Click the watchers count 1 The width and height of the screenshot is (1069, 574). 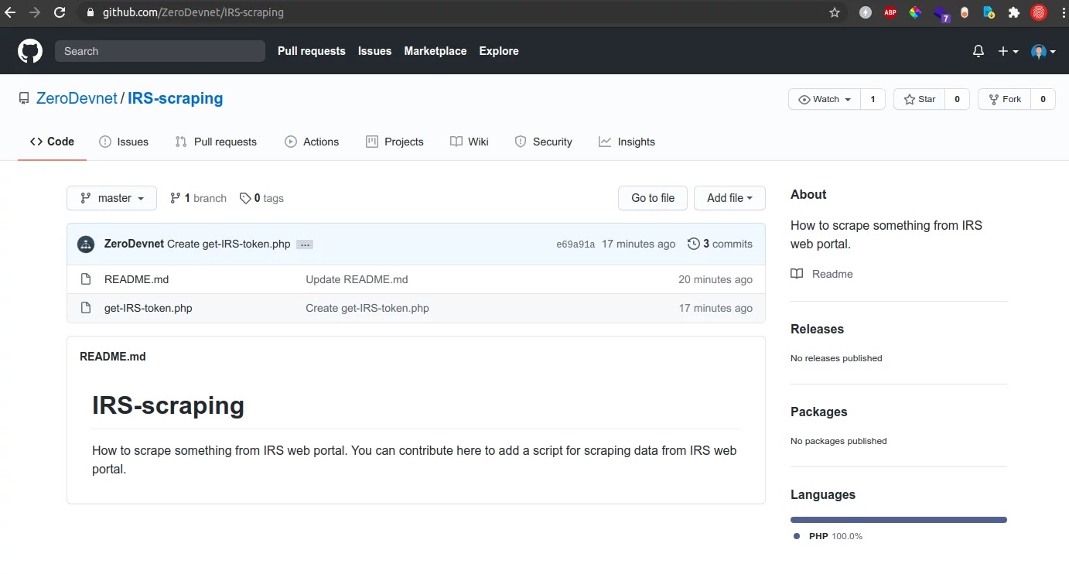tap(873, 99)
